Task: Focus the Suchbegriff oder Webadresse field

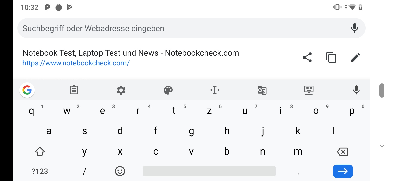Action: [177, 28]
